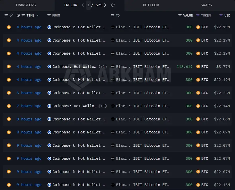Select the $22.17M USD amount

[x=222, y=40]
